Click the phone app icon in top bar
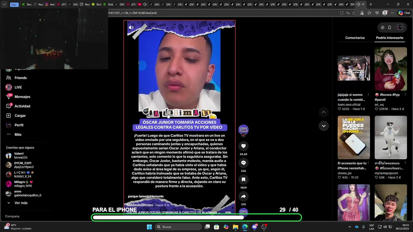 389,27
